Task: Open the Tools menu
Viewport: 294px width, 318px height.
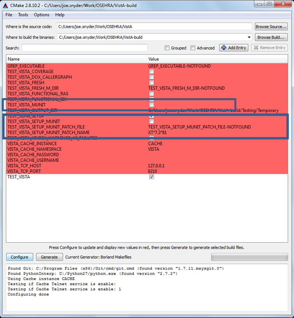Action: coord(23,15)
